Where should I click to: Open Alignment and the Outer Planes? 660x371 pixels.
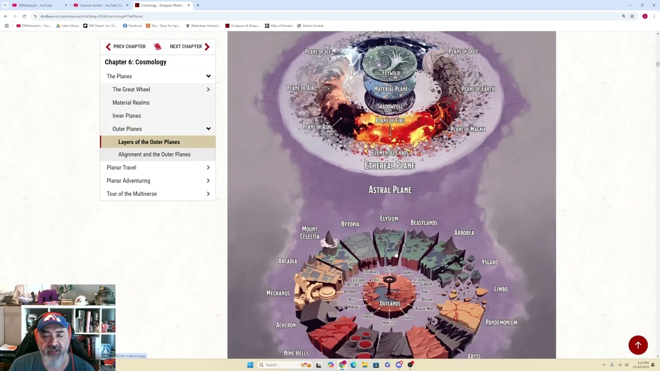[154, 155]
